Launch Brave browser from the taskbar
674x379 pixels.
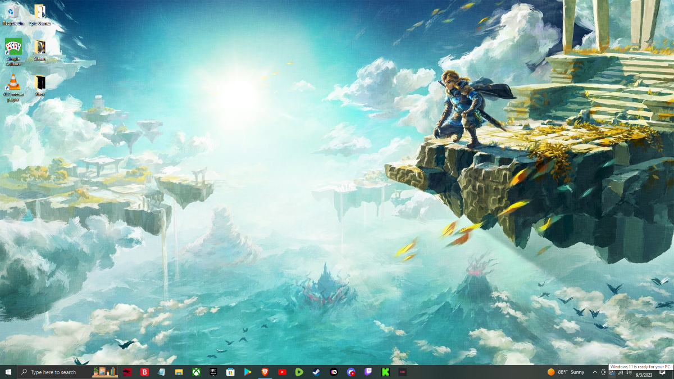(x=265, y=372)
